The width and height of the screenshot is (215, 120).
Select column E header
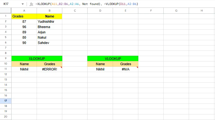[x=125, y=11]
